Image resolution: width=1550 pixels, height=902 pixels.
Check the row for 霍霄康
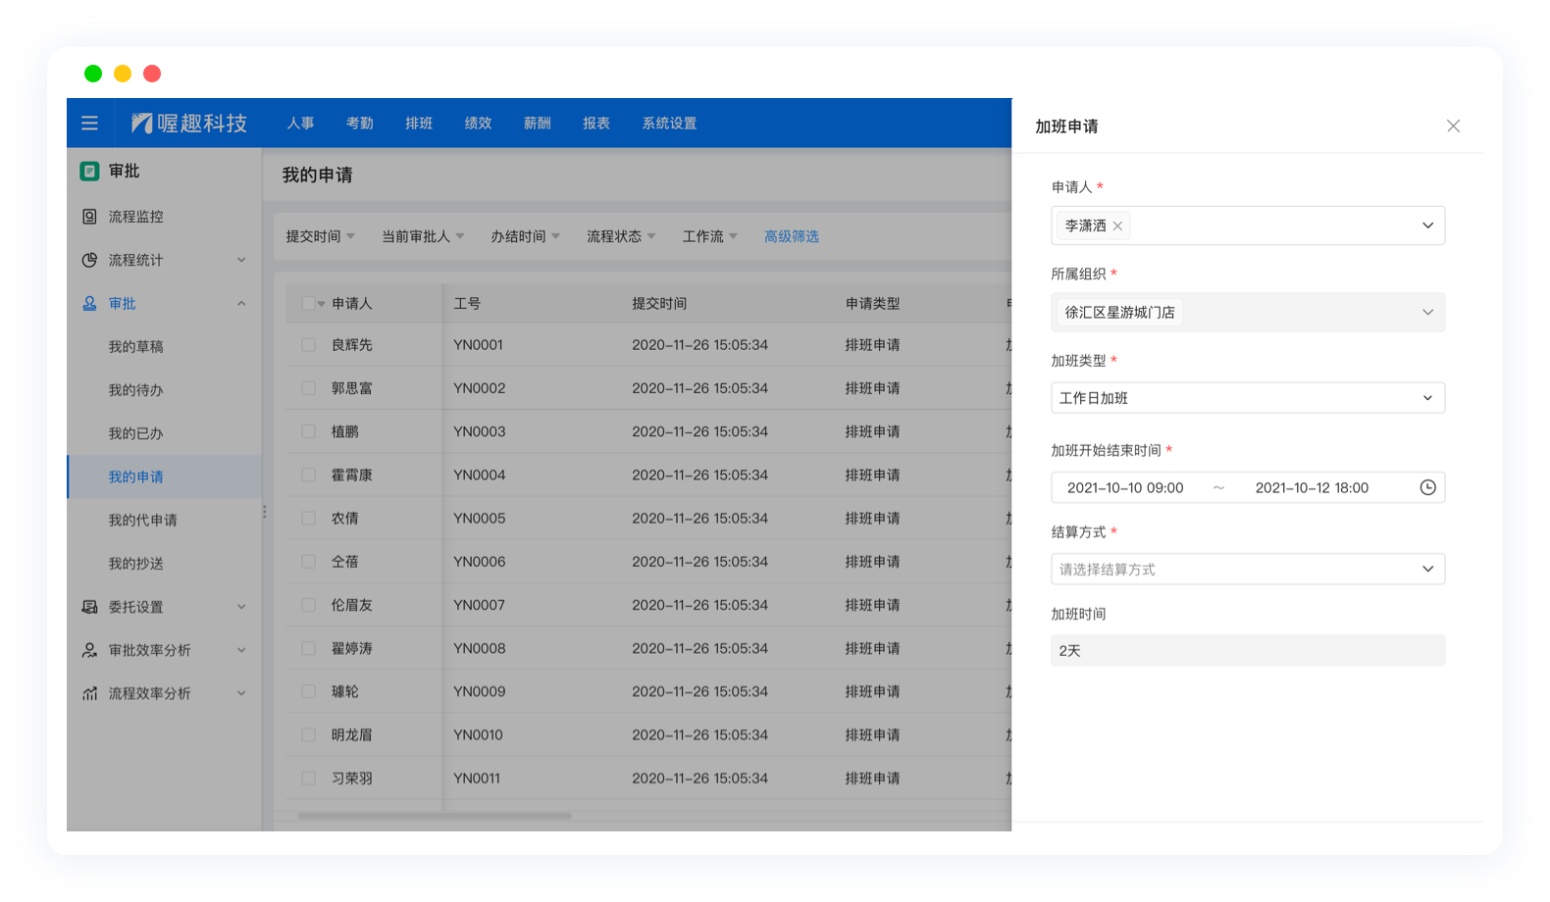click(308, 475)
